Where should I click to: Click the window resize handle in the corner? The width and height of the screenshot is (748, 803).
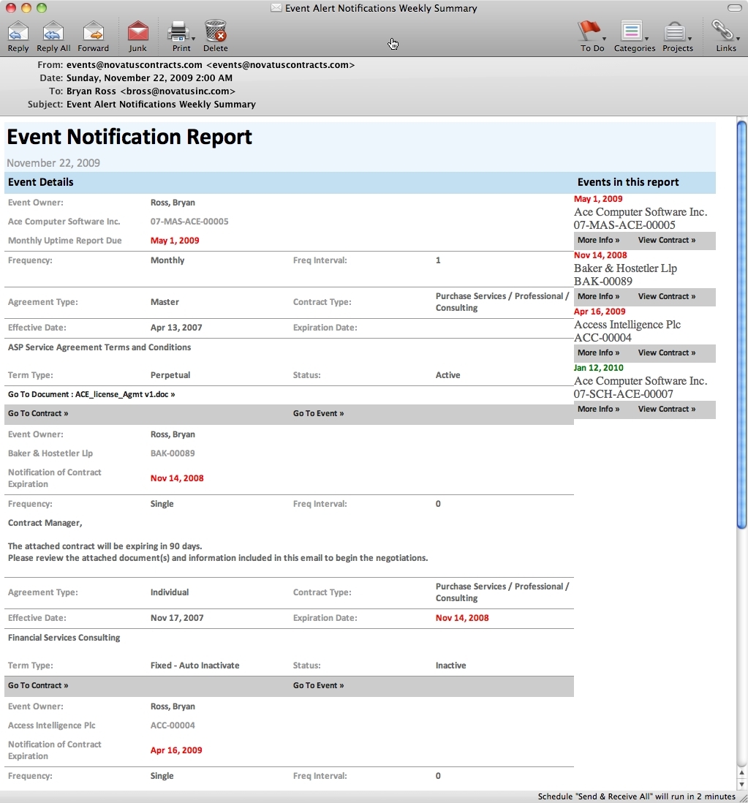tap(743, 798)
